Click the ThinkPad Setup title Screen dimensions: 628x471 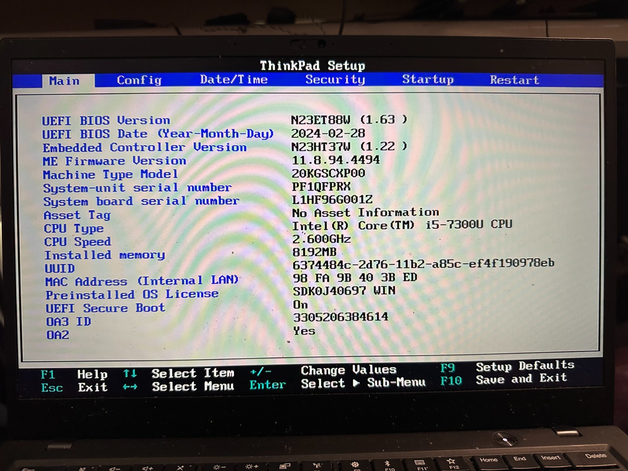pos(312,66)
